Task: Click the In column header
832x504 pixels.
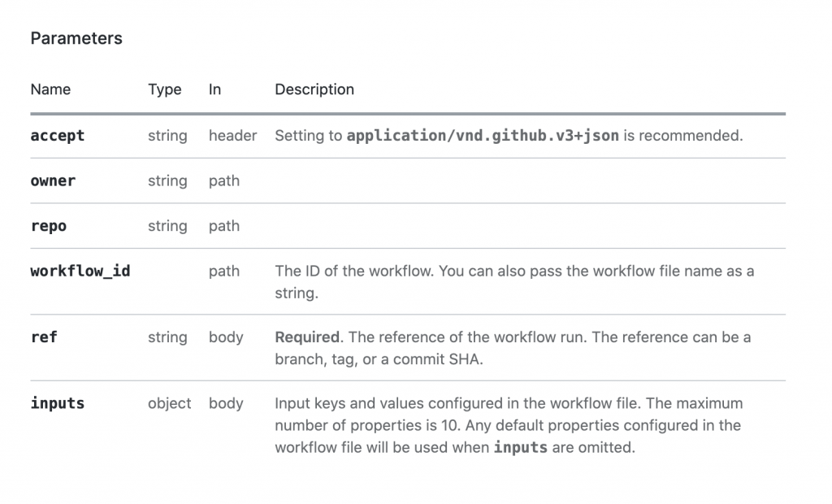Action: click(214, 89)
